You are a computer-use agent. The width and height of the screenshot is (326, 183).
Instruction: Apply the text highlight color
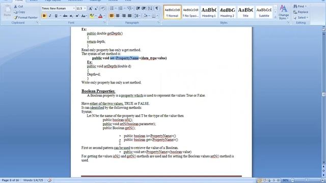[92, 16]
